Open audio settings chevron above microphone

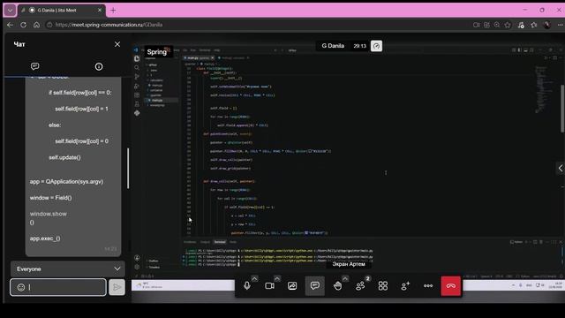(254, 279)
